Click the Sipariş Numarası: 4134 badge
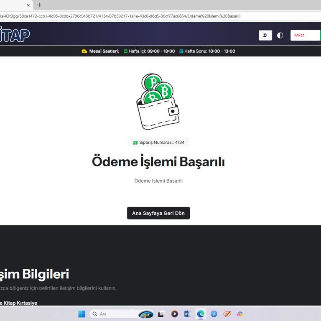Screen dimensions: 321x321 pyautogui.click(x=158, y=142)
